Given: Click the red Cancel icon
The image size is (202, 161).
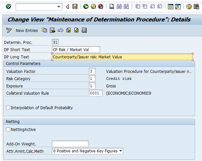Looking at the screenshot, I should (101, 6).
